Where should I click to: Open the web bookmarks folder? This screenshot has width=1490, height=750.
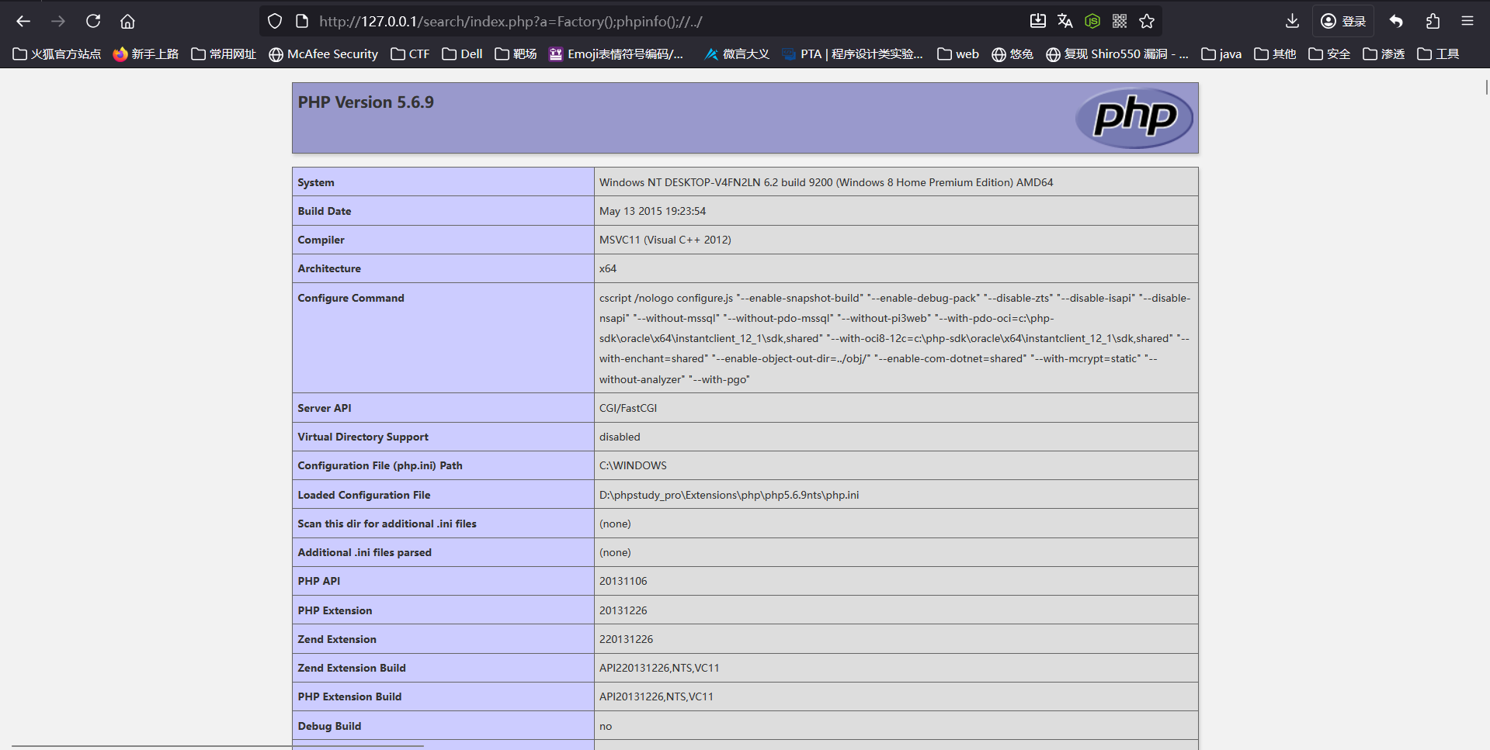(x=958, y=54)
